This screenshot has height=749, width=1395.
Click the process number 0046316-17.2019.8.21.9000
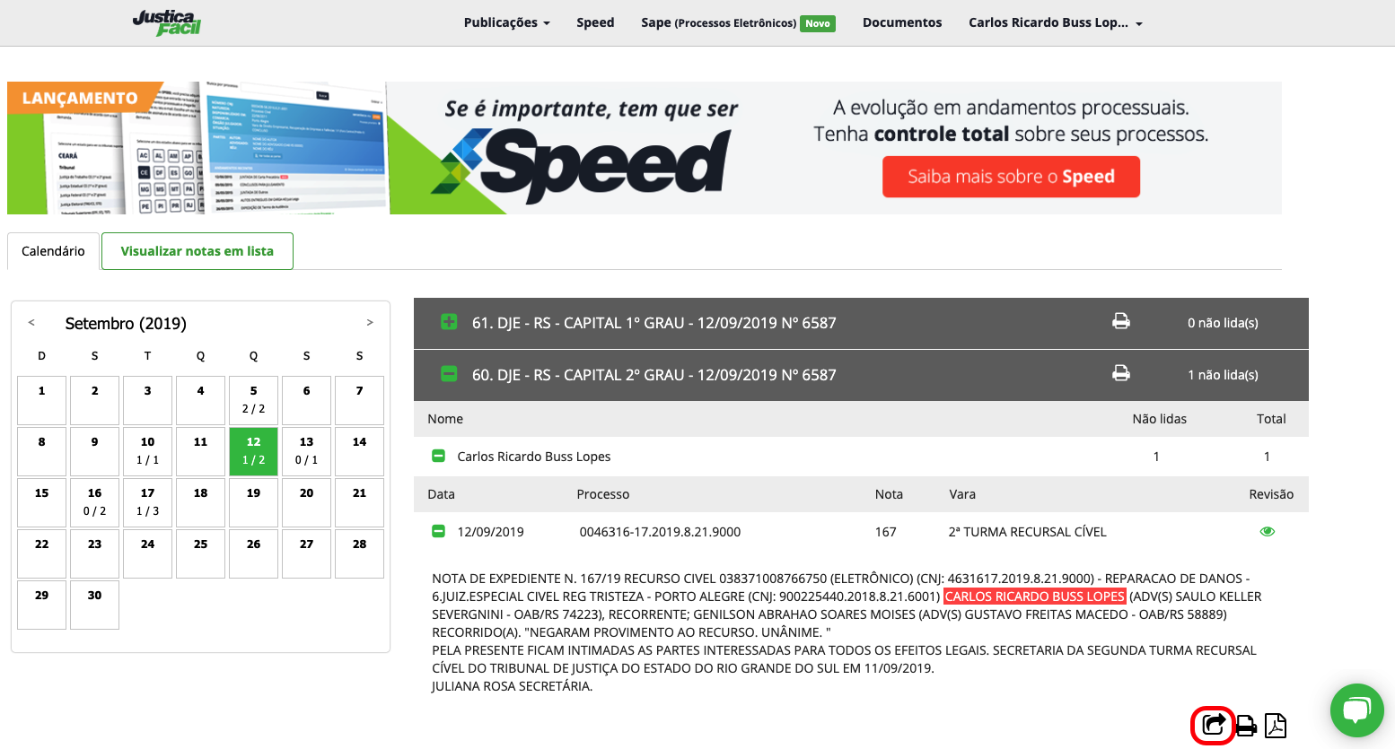point(660,532)
